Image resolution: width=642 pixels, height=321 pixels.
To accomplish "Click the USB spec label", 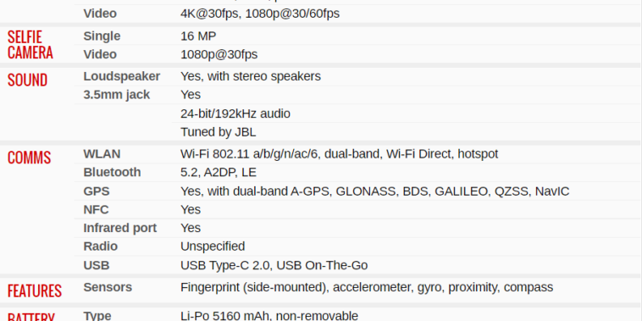I will [x=97, y=265].
